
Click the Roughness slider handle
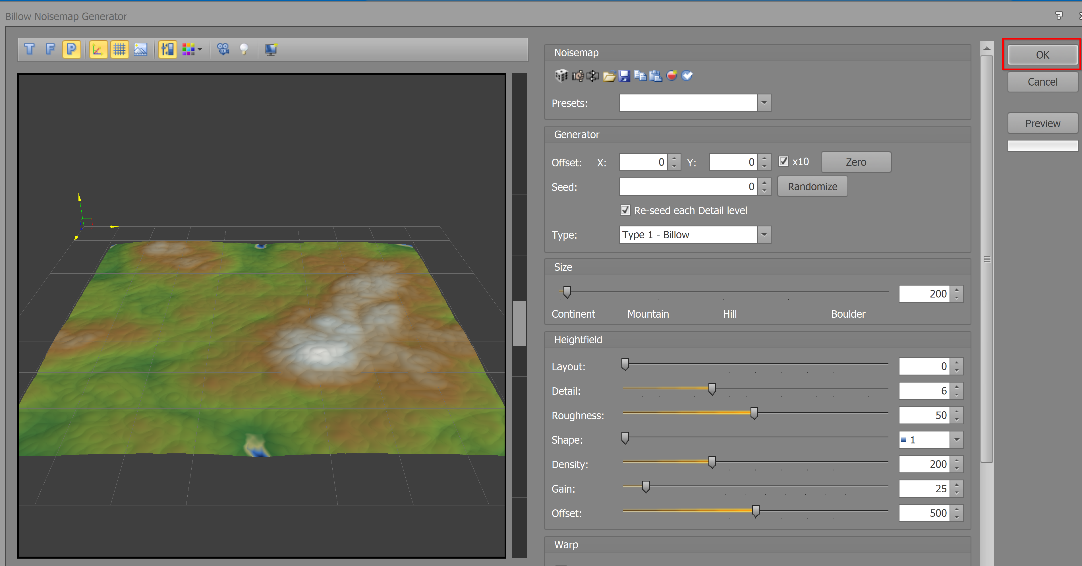click(755, 414)
